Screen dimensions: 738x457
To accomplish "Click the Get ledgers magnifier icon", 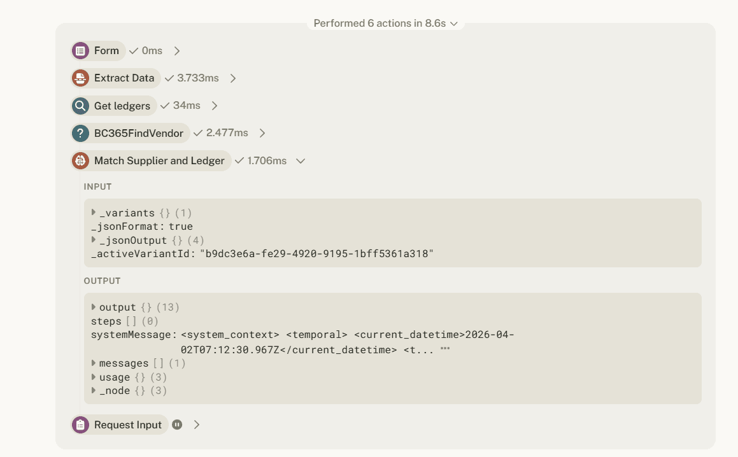I will [x=80, y=106].
